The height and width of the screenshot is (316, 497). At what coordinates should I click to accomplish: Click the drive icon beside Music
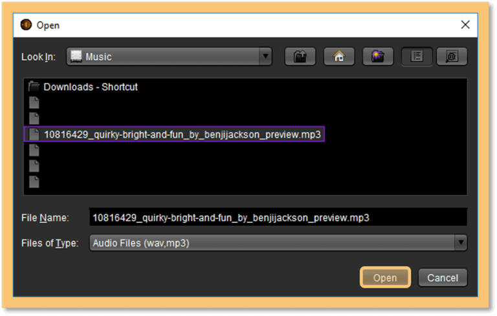tap(76, 56)
